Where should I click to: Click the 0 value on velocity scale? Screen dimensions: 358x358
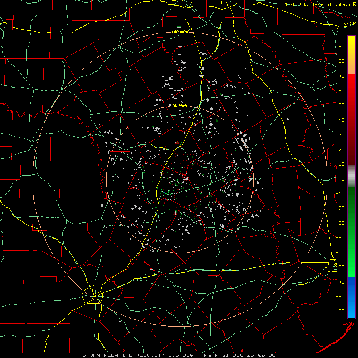pos(343,179)
